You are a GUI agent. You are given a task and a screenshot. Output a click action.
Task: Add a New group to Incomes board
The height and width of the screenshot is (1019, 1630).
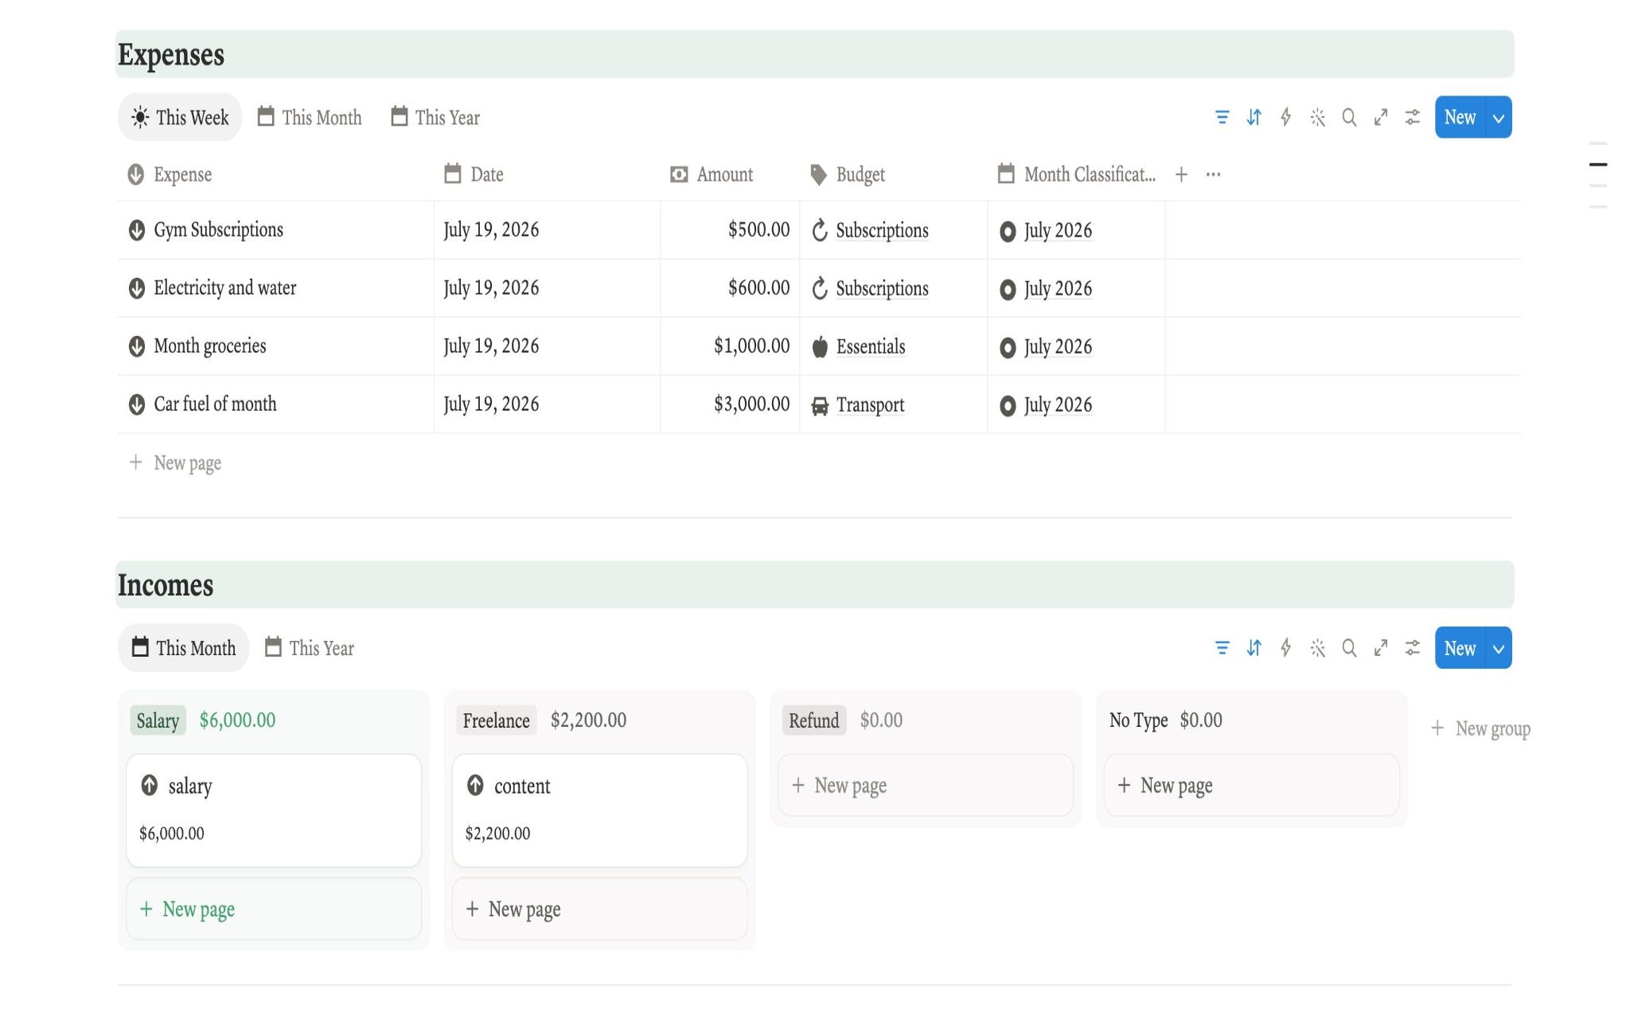[x=1480, y=728]
